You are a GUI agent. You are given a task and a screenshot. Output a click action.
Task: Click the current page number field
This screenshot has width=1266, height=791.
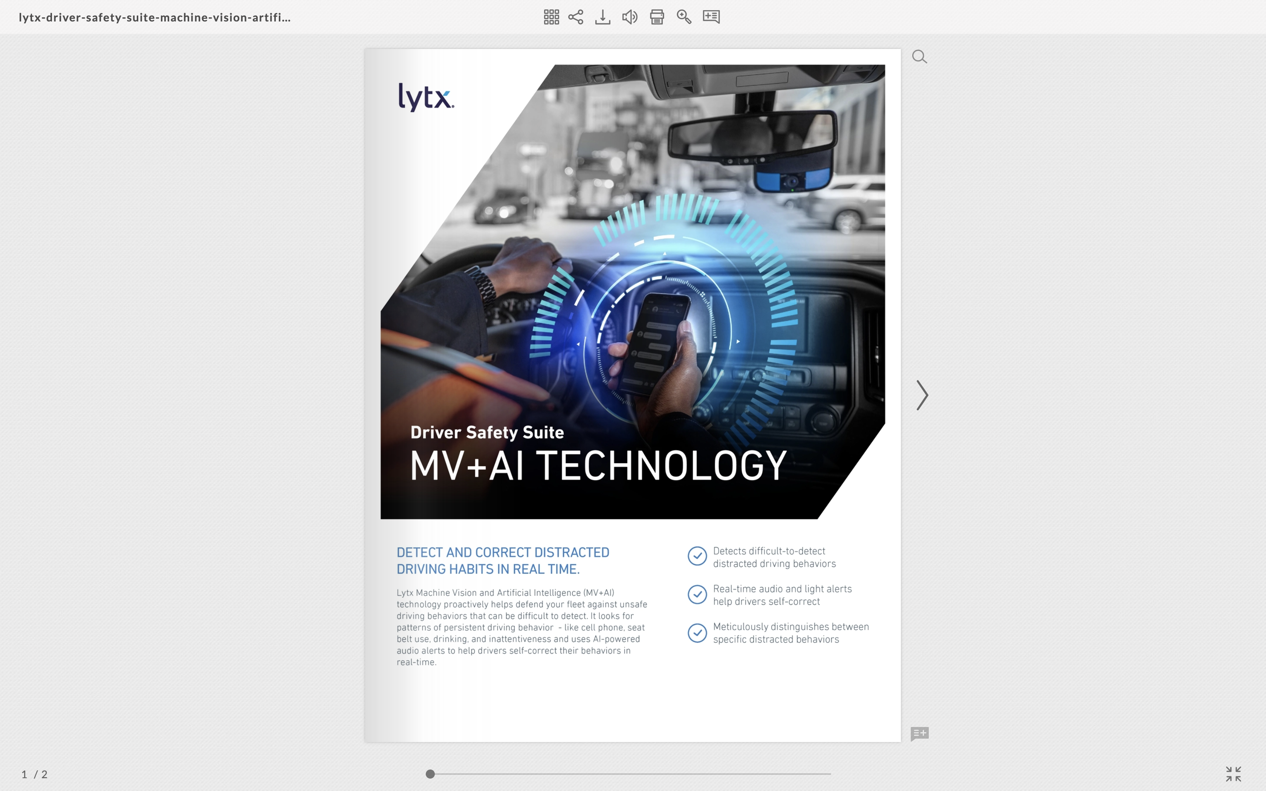(24, 774)
